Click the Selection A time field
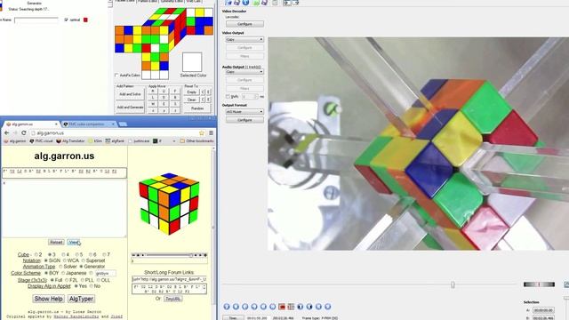This screenshot has width=569, height=320. click(x=543, y=310)
